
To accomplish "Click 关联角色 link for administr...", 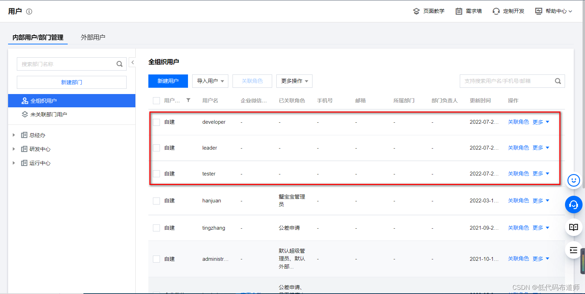I will pyautogui.click(x=518, y=259).
